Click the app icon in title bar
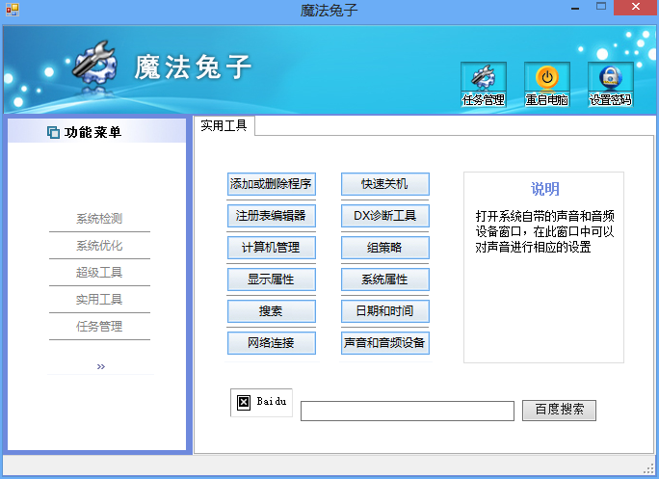Screen dimensions: 659x479 coord(13,10)
